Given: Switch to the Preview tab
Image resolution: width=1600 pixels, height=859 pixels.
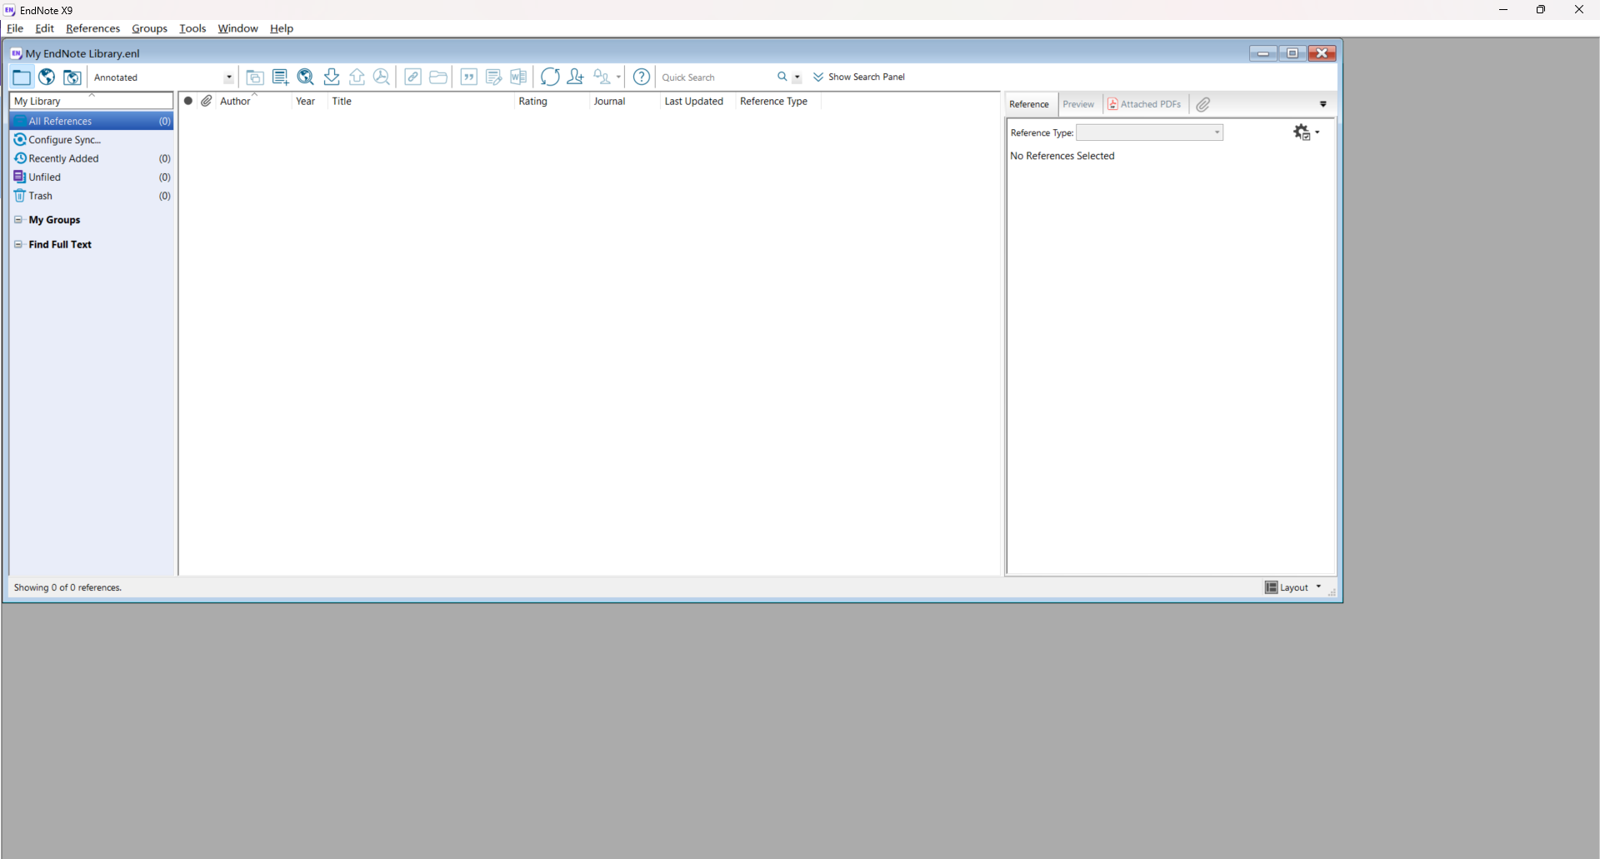Looking at the screenshot, I should [x=1078, y=104].
